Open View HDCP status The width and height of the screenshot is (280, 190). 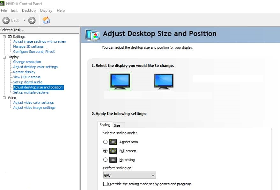(x=27, y=77)
